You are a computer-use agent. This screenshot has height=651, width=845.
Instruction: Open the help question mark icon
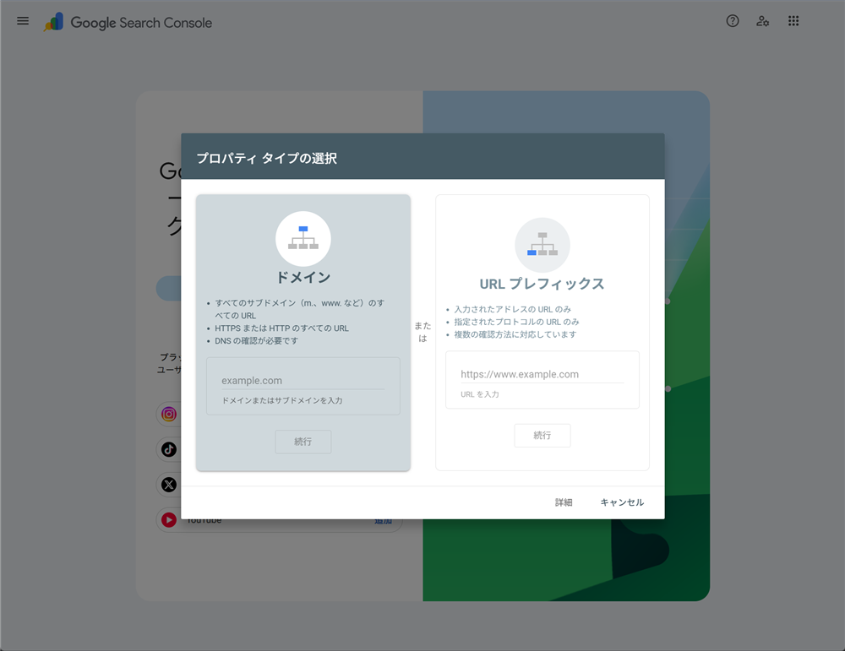(x=733, y=21)
